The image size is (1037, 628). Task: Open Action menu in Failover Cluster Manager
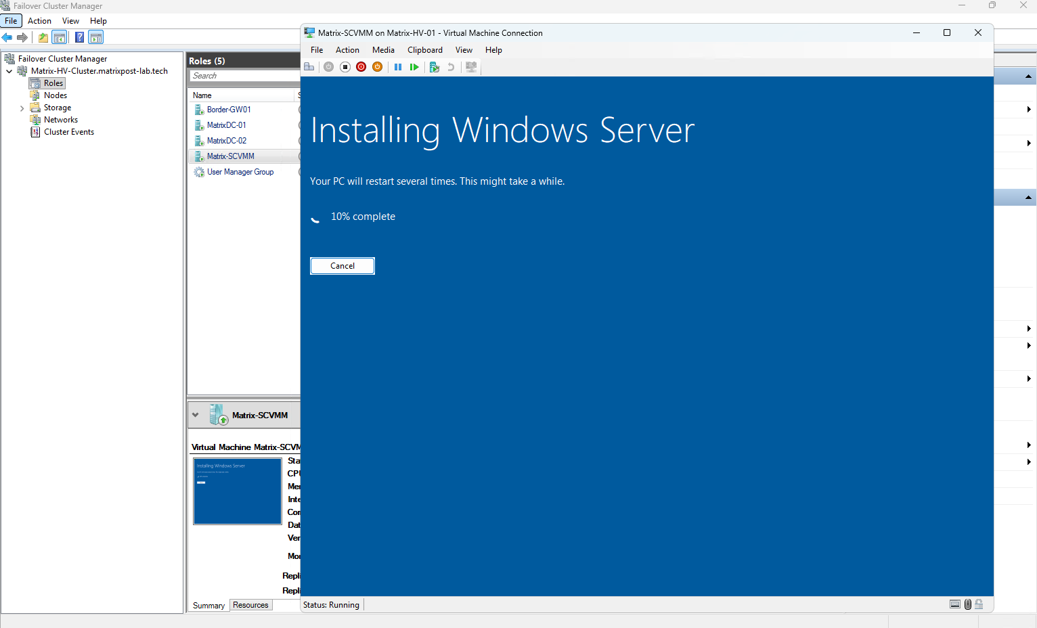39,21
